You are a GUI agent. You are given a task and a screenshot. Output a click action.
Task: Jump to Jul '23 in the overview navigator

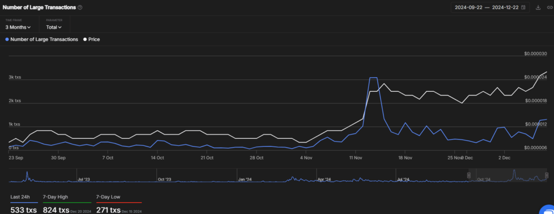(84, 179)
